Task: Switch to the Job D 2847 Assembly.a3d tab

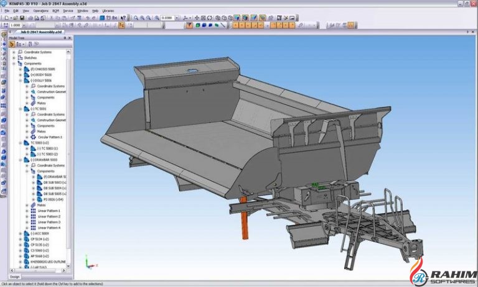Action: 42,32
